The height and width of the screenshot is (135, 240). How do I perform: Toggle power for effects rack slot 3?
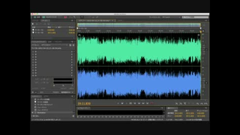[x=36, y=57]
